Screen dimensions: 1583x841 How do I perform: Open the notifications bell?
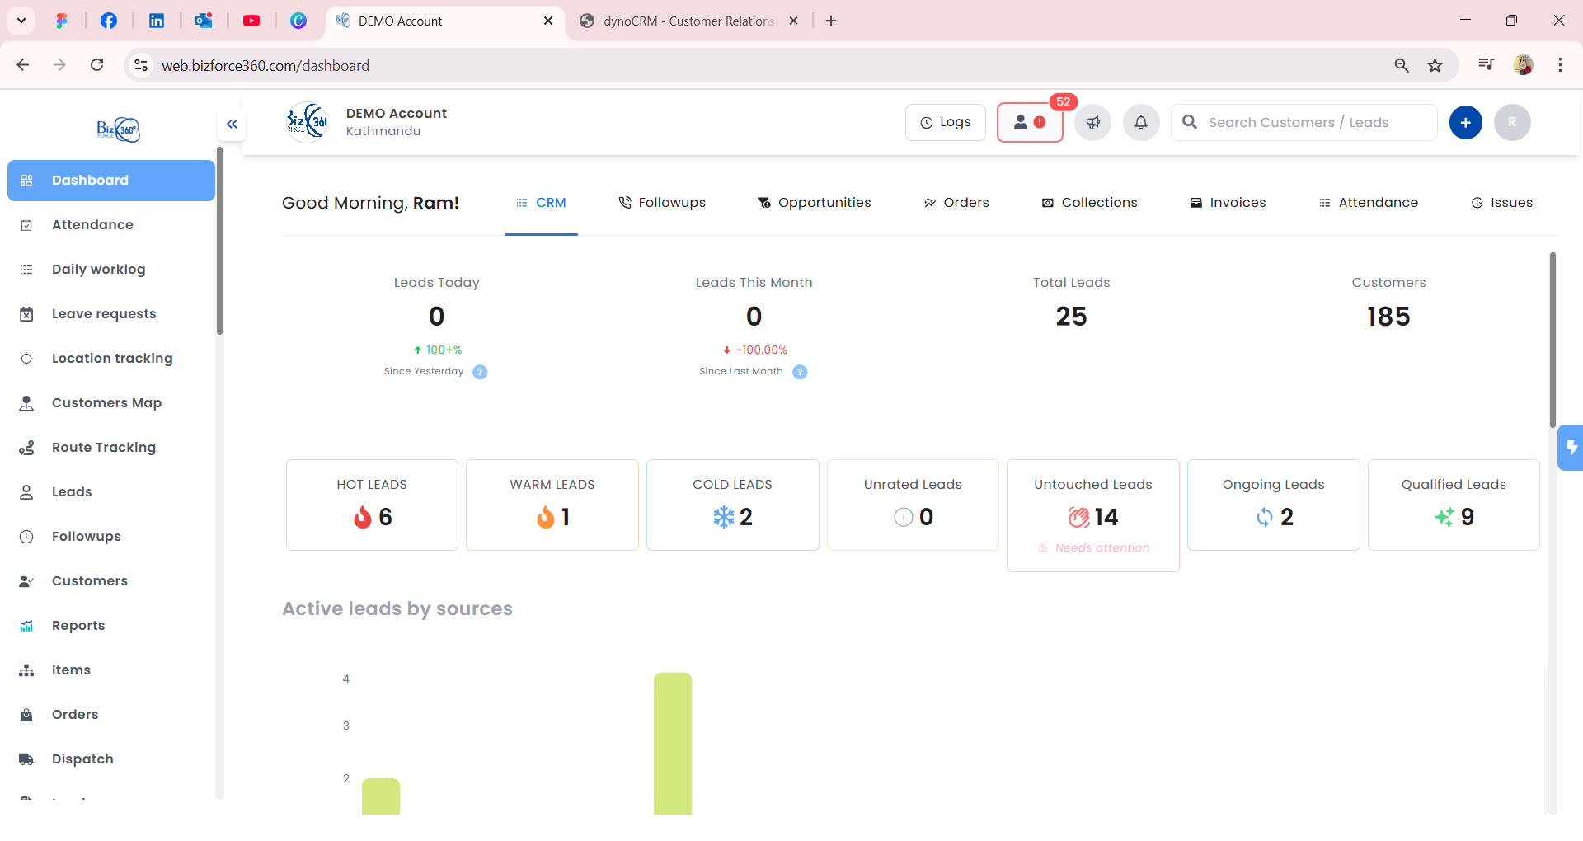tap(1141, 122)
